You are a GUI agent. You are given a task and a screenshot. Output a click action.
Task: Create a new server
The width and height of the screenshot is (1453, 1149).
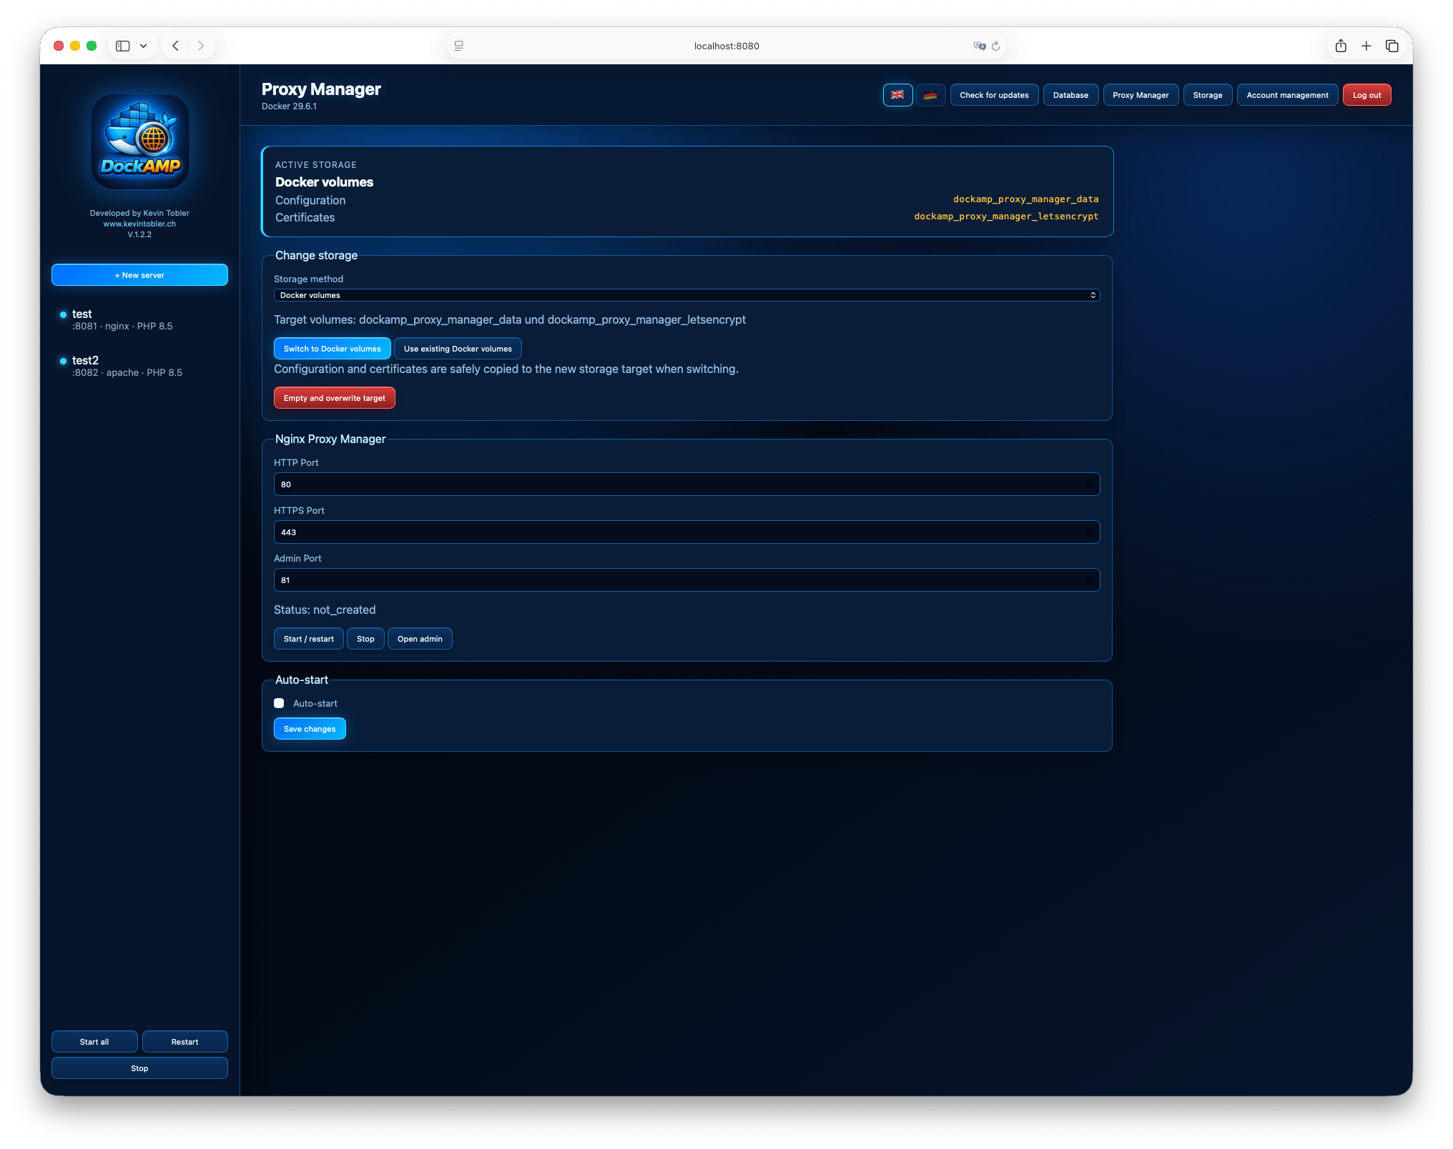(x=139, y=275)
